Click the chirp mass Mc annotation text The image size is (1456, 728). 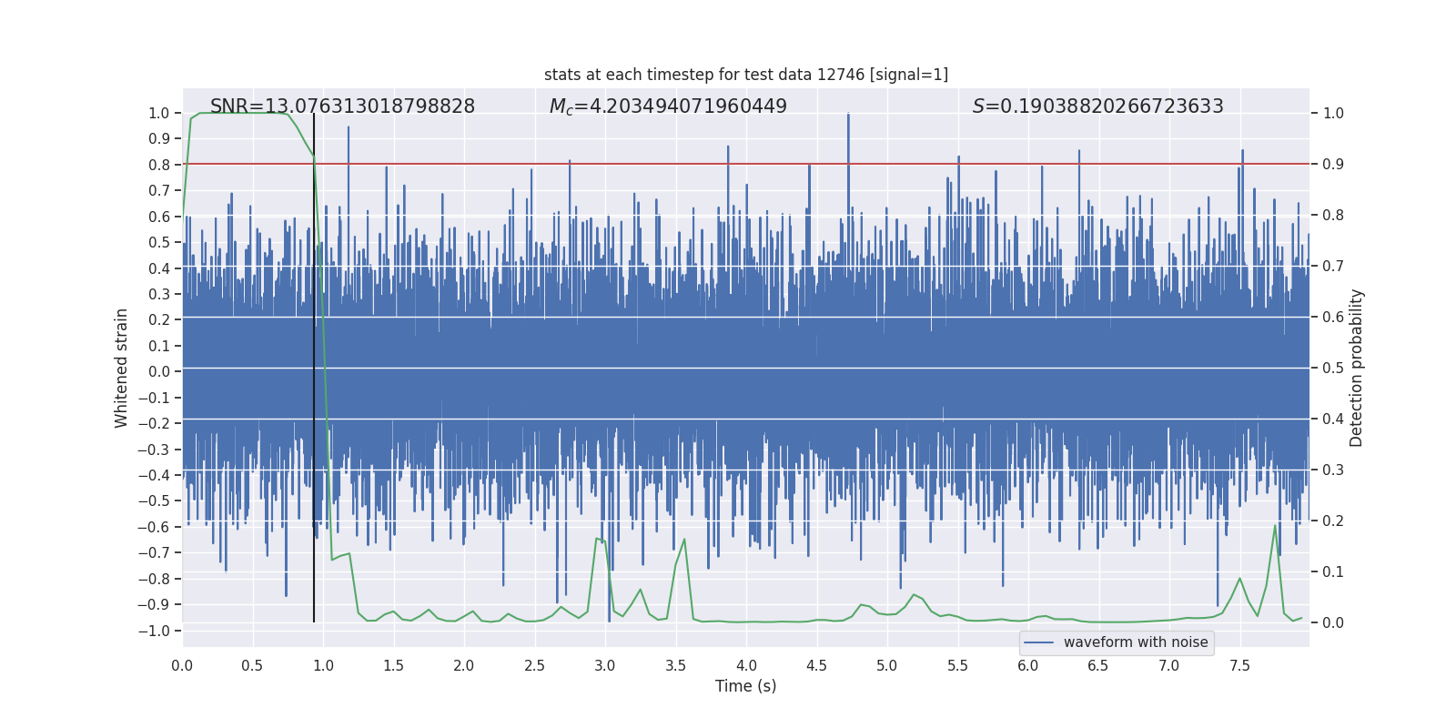coord(668,106)
